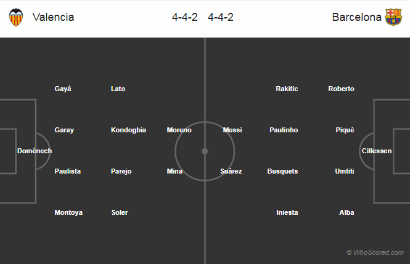Open the Barcelona team name link

pyautogui.click(x=356, y=17)
